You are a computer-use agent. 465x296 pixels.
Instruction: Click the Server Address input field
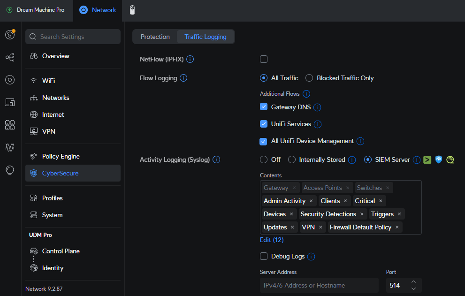pos(319,285)
